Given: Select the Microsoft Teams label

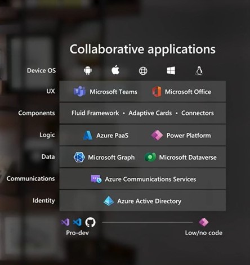Looking at the screenshot, I should click(x=113, y=92).
